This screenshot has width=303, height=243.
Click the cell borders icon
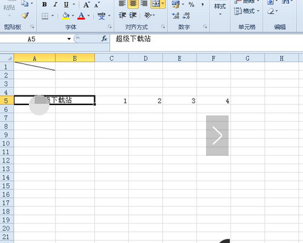45,16
